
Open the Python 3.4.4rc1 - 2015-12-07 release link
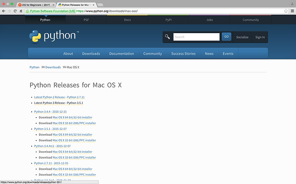[x=52, y=146]
